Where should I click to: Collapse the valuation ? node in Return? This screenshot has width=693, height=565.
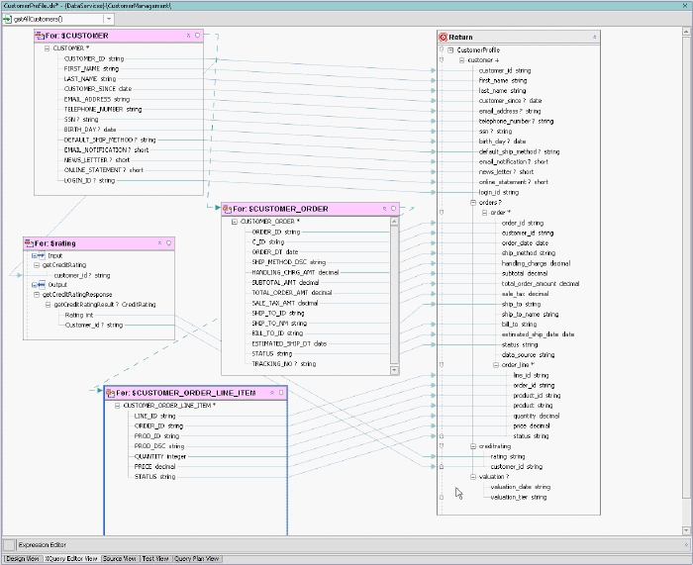[x=473, y=477]
